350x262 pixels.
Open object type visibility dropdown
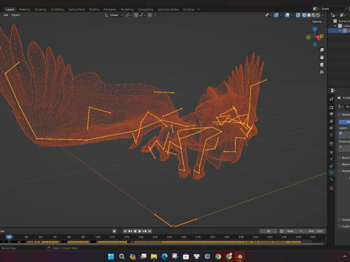[268, 15]
